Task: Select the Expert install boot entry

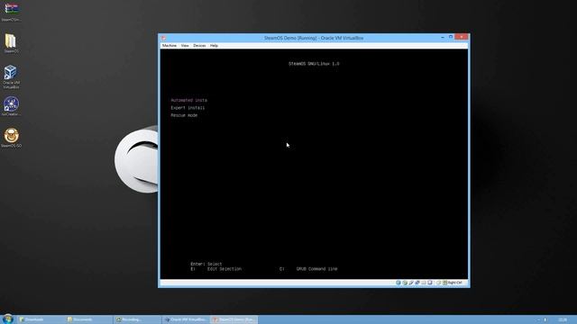Action: 188,108
